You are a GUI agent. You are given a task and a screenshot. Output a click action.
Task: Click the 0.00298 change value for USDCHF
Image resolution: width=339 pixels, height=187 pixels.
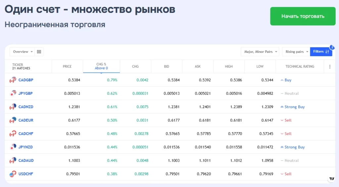tap(141, 174)
